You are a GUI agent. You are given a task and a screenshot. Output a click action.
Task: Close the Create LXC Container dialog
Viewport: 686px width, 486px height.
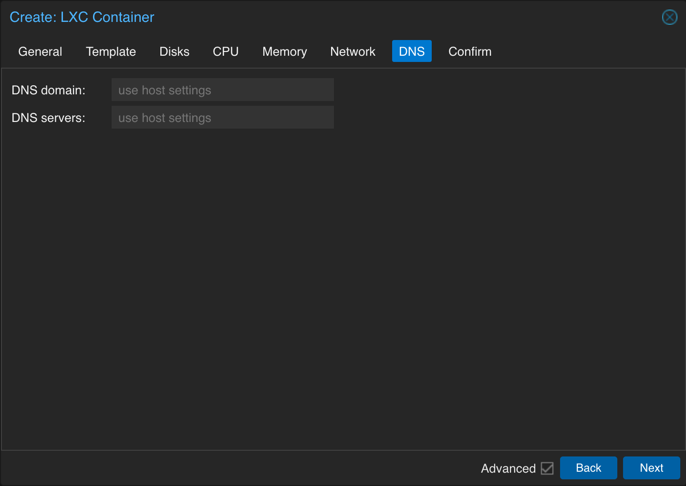pyautogui.click(x=669, y=17)
